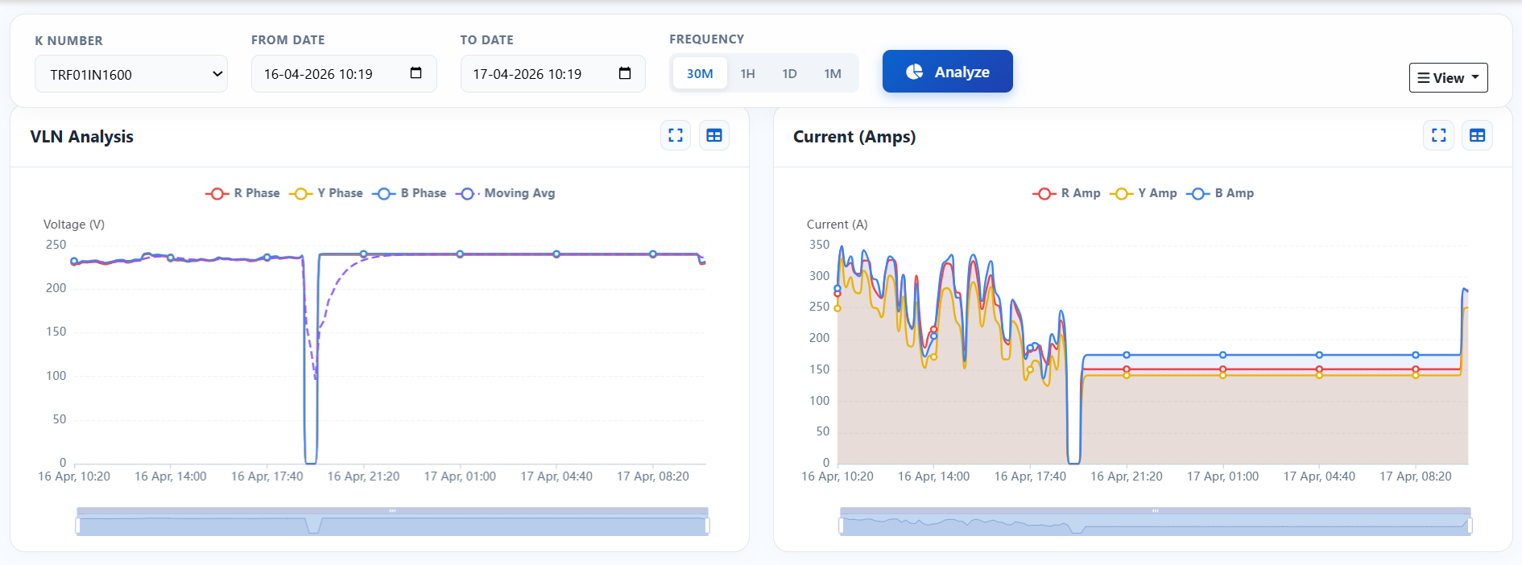Open table view for VLN Analysis
Viewport: 1522px width, 565px height.
[713, 135]
